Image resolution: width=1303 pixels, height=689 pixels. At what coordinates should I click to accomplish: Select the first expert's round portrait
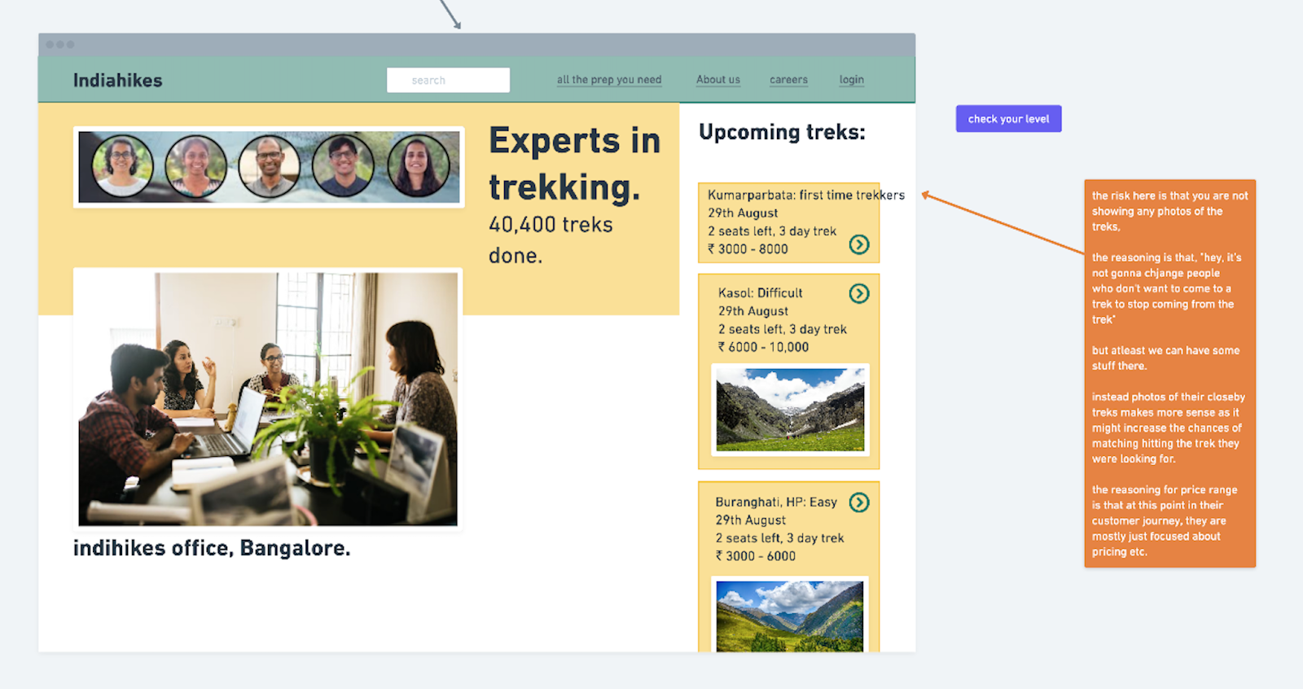122,166
